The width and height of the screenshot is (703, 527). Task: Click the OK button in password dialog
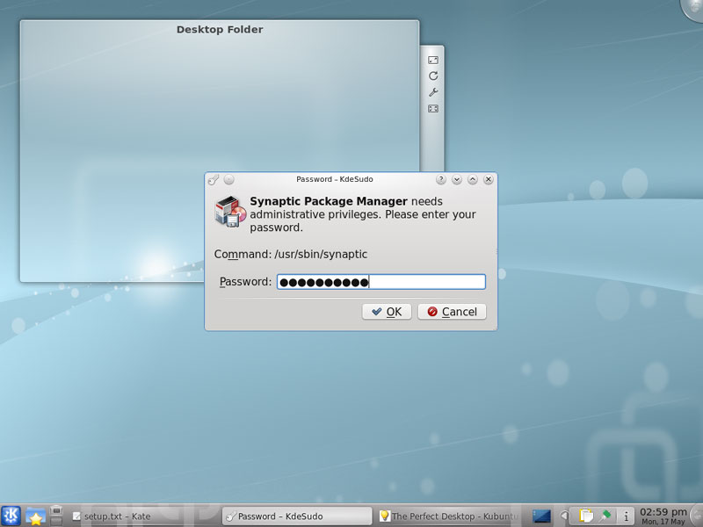[387, 312]
